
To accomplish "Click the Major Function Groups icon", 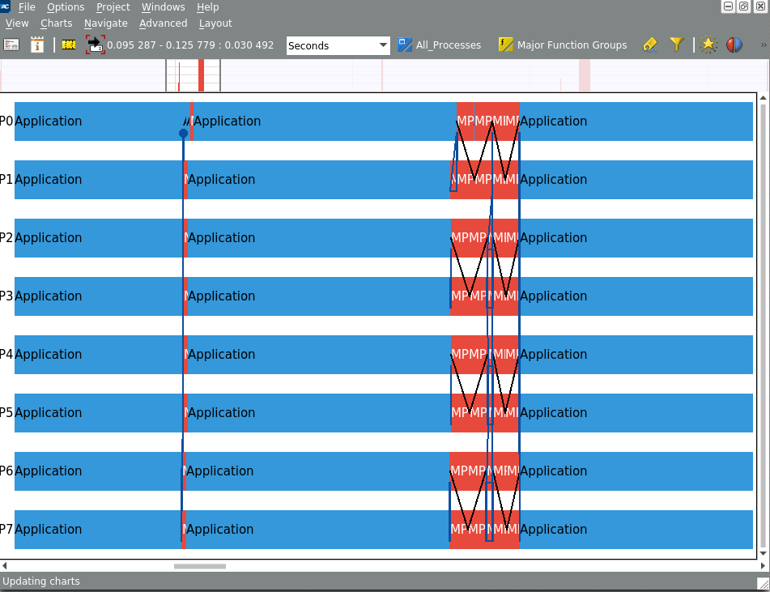I will coord(506,45).
